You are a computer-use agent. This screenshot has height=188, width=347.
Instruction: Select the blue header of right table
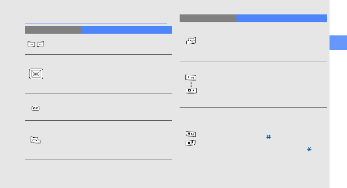pos(282,18)
